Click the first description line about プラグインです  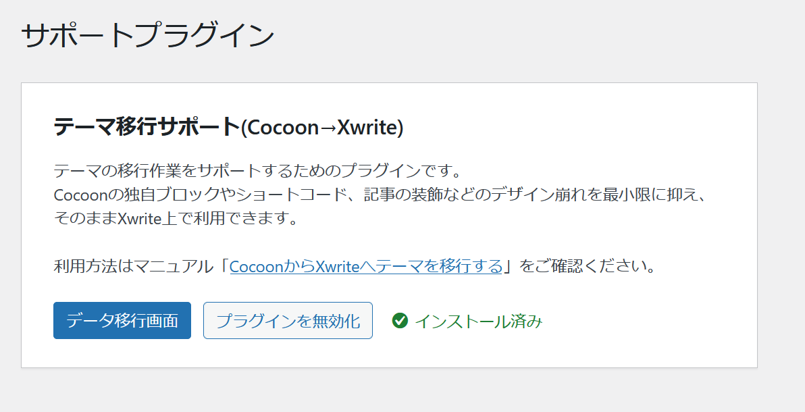point(257,170)
